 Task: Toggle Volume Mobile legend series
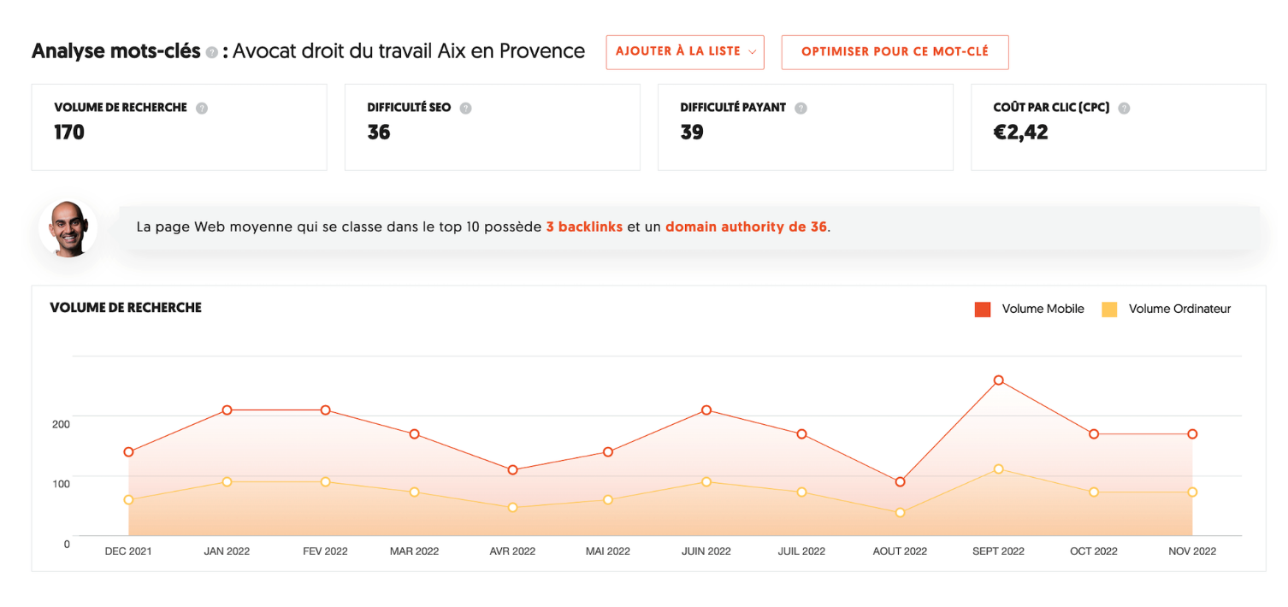click(1030, 309)
